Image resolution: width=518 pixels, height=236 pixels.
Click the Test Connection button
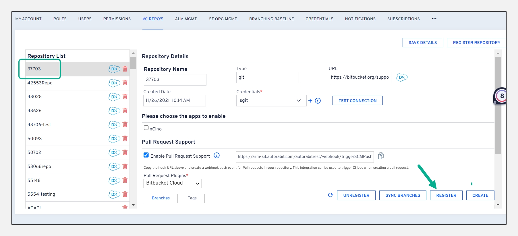coord(357,101)
